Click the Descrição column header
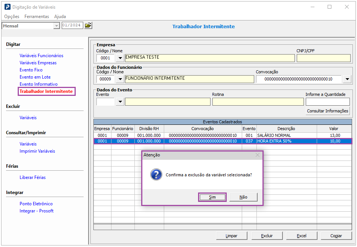The height and width of the screenshot is (247, 357). click(x=287, y=129)
